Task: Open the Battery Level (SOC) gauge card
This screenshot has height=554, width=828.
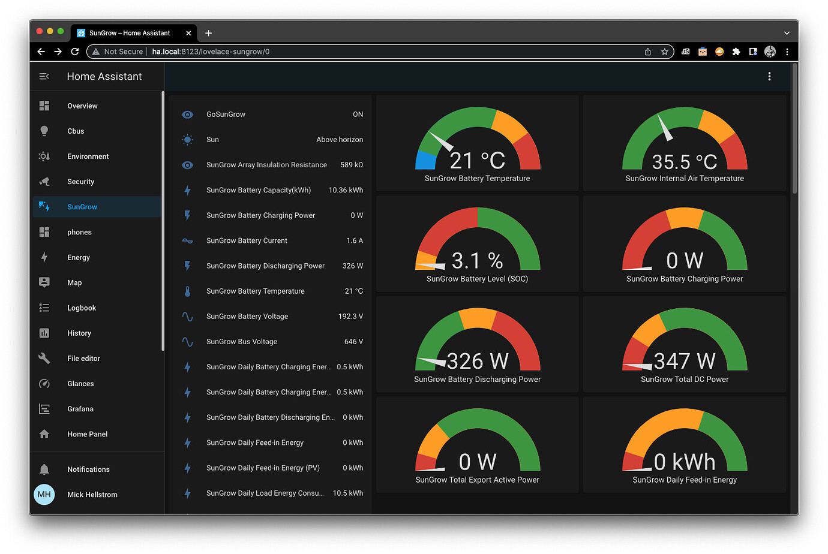Action: click(478, 244)
